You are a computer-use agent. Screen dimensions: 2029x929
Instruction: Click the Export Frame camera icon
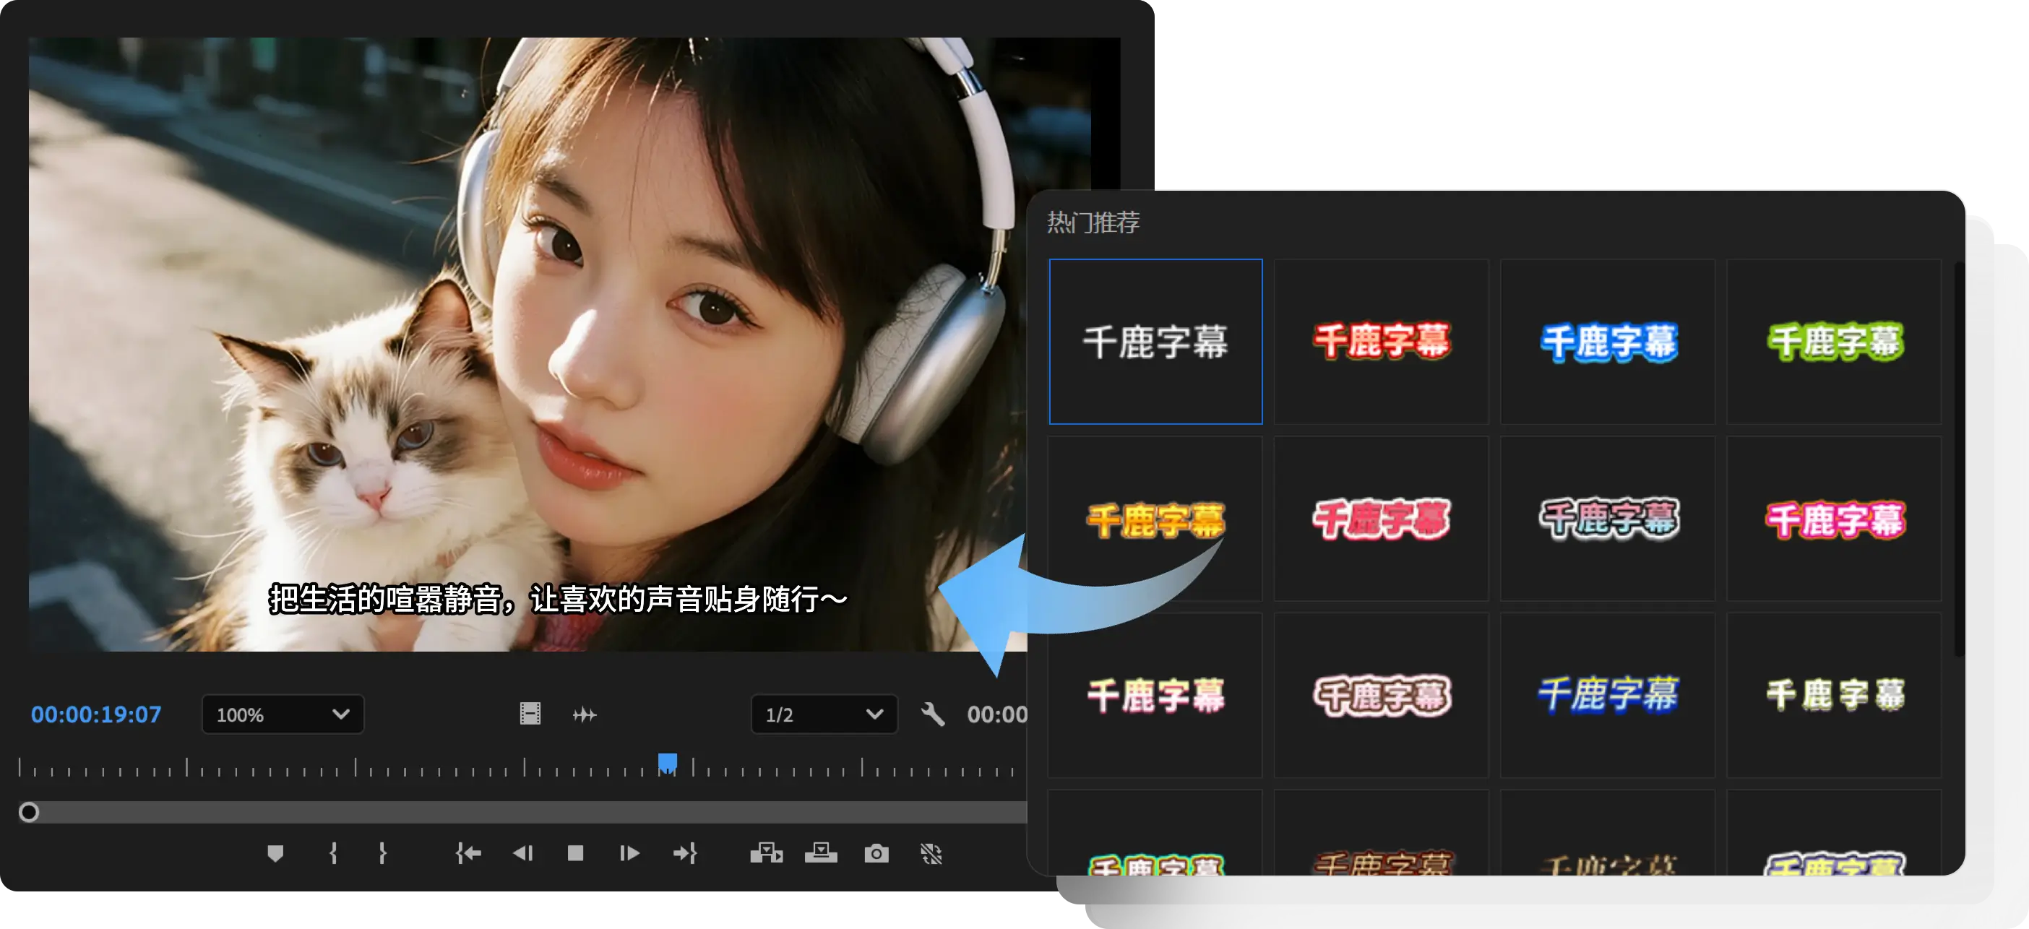pos(876,853)
